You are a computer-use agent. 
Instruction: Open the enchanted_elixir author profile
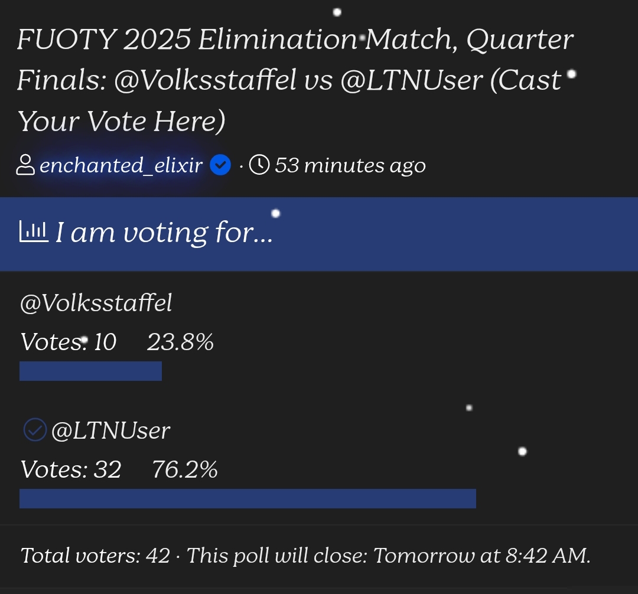pos(121,165)
